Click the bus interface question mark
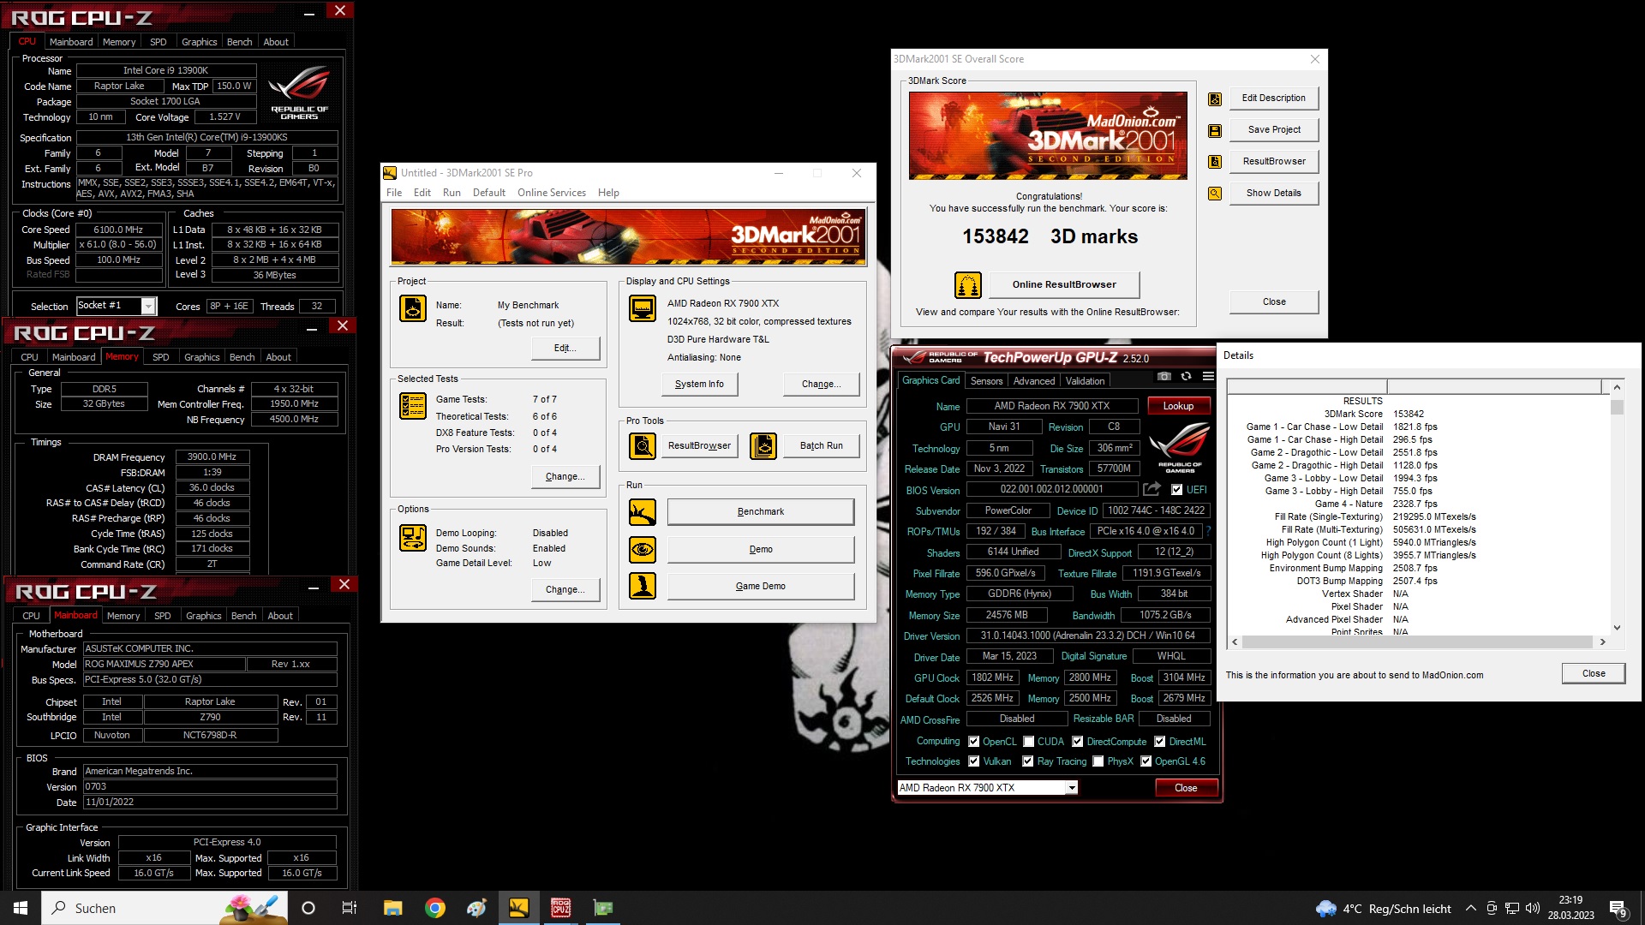Viewport: 1645px width, 925px height. click(x=1208, y=531)
